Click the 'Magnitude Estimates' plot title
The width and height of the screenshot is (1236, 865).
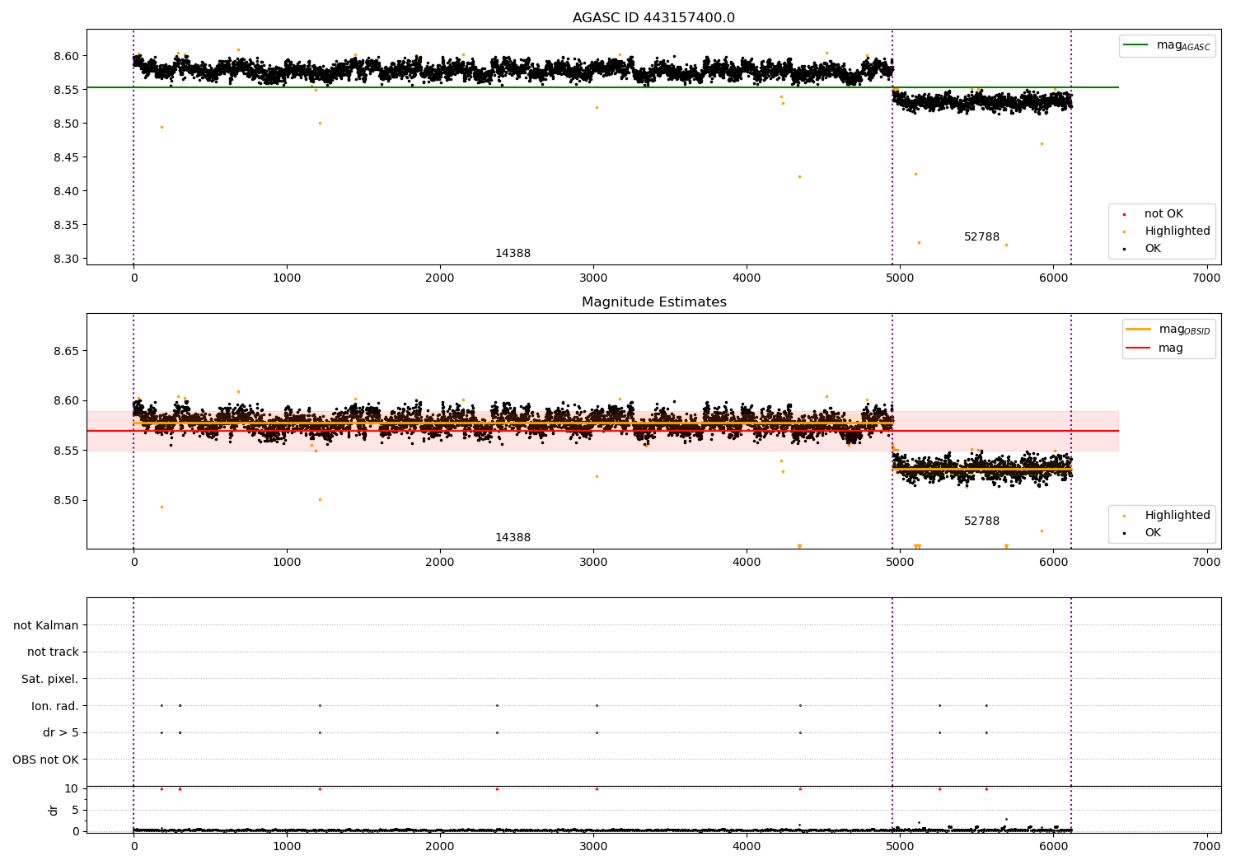click(653, 302)
